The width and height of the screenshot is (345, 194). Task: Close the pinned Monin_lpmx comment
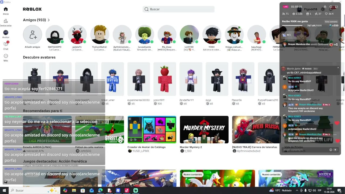coord(338,68)
